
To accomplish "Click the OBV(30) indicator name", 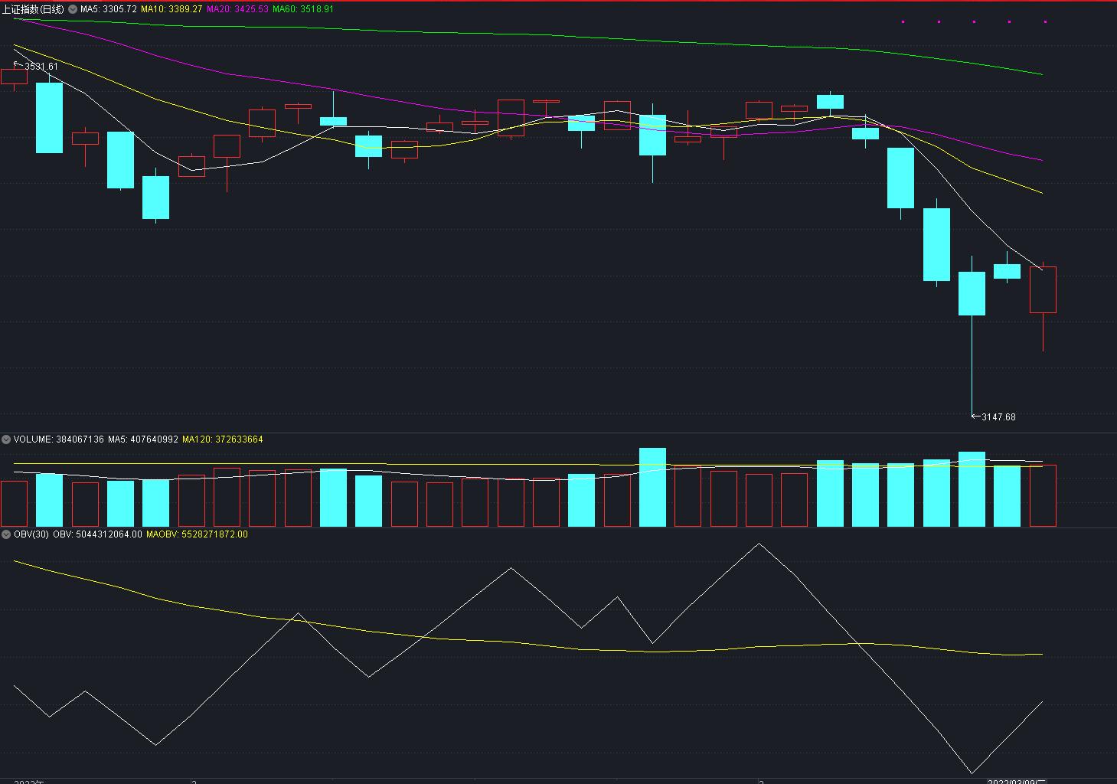I will pyautogui.click(x=31, y=534).
